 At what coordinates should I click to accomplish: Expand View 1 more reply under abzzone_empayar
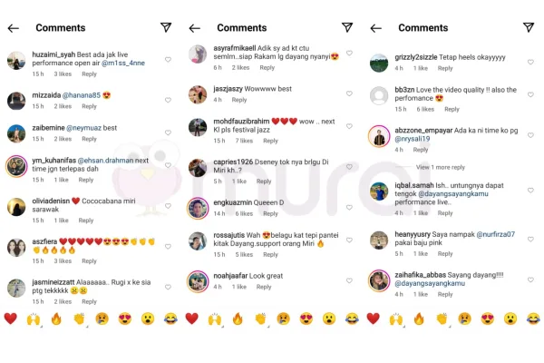[x=441, y=167]
